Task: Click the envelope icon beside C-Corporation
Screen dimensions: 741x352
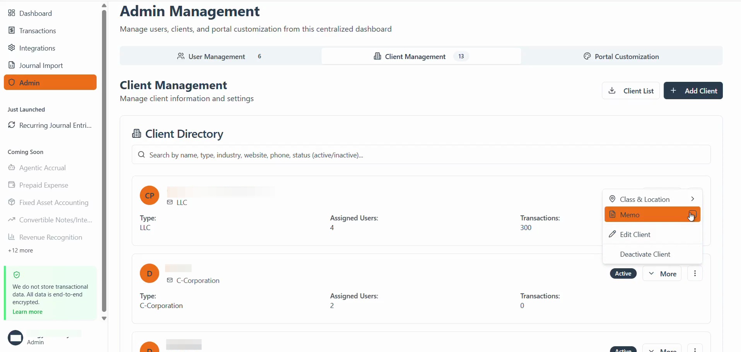Action: (x=170, y=280)
